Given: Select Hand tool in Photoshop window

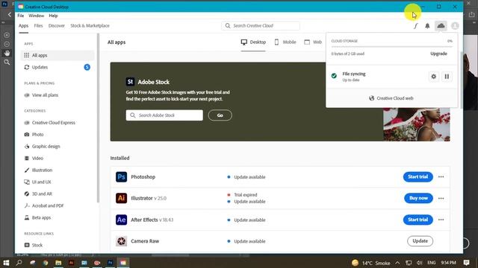Looking at the screenshot, I should (7, 53).
